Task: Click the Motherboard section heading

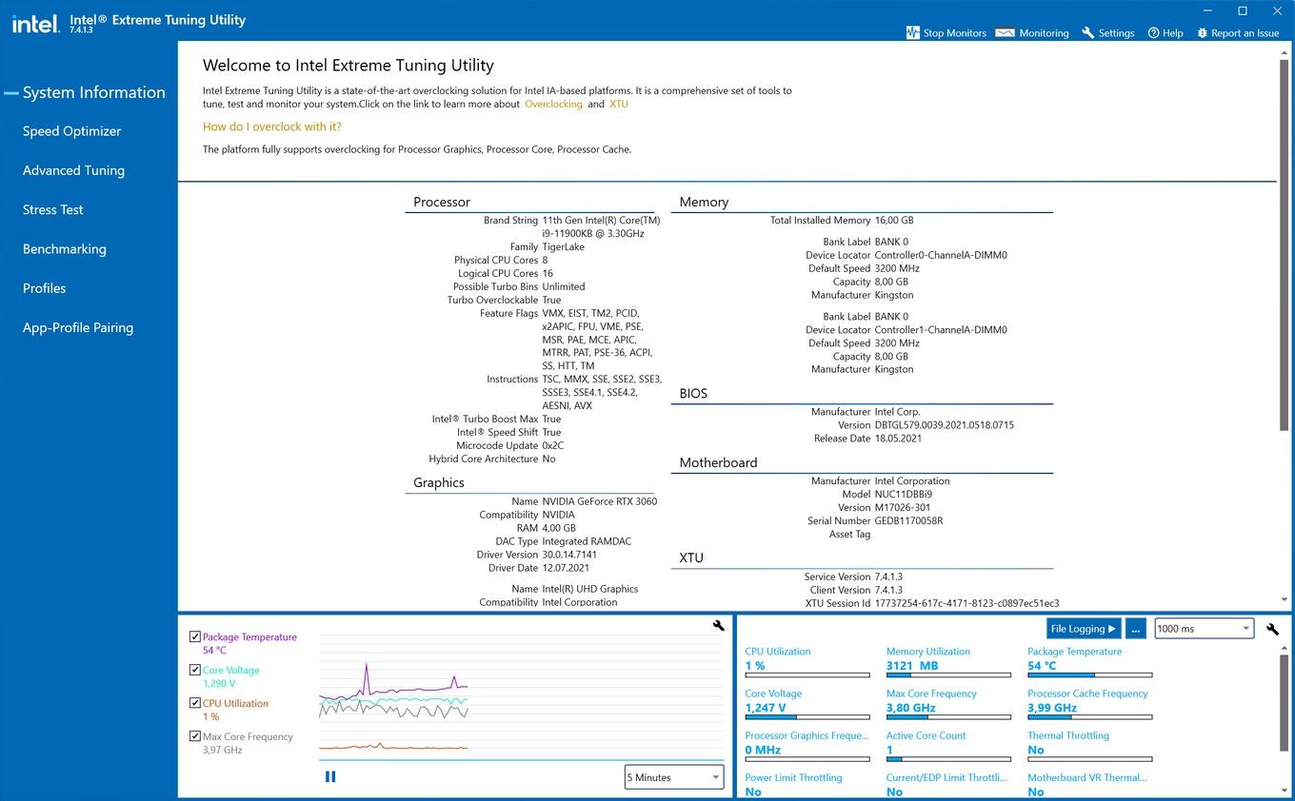Action: 718,462
